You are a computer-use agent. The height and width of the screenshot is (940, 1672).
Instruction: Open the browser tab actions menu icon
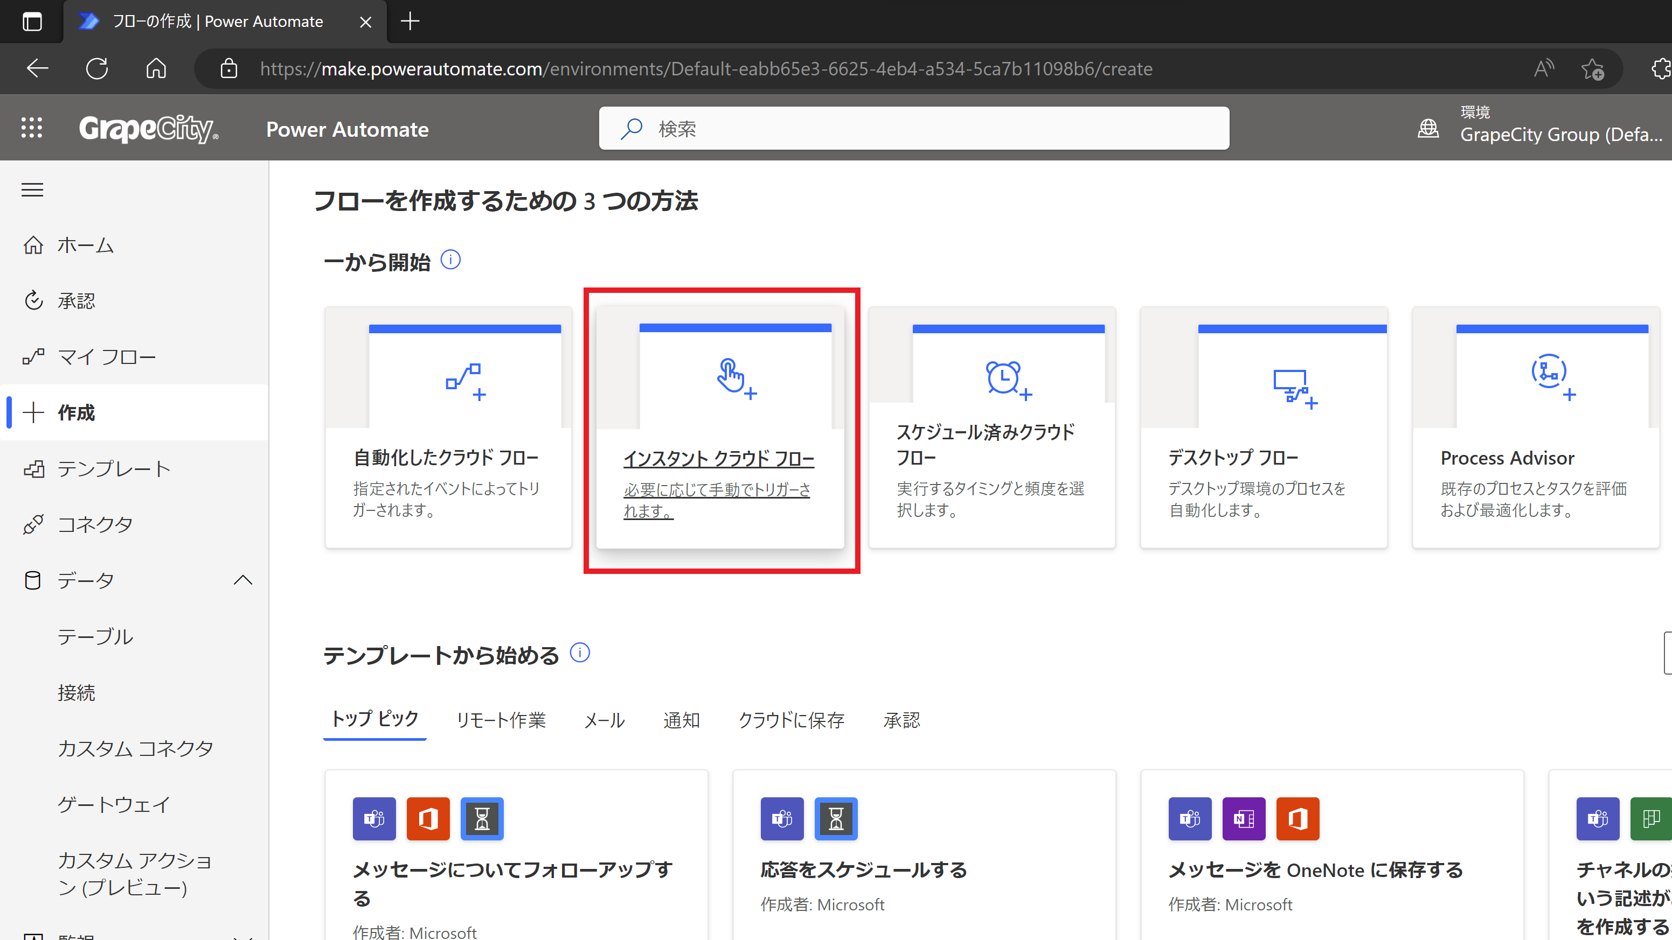pyautogui.click(x=32, y=22)
